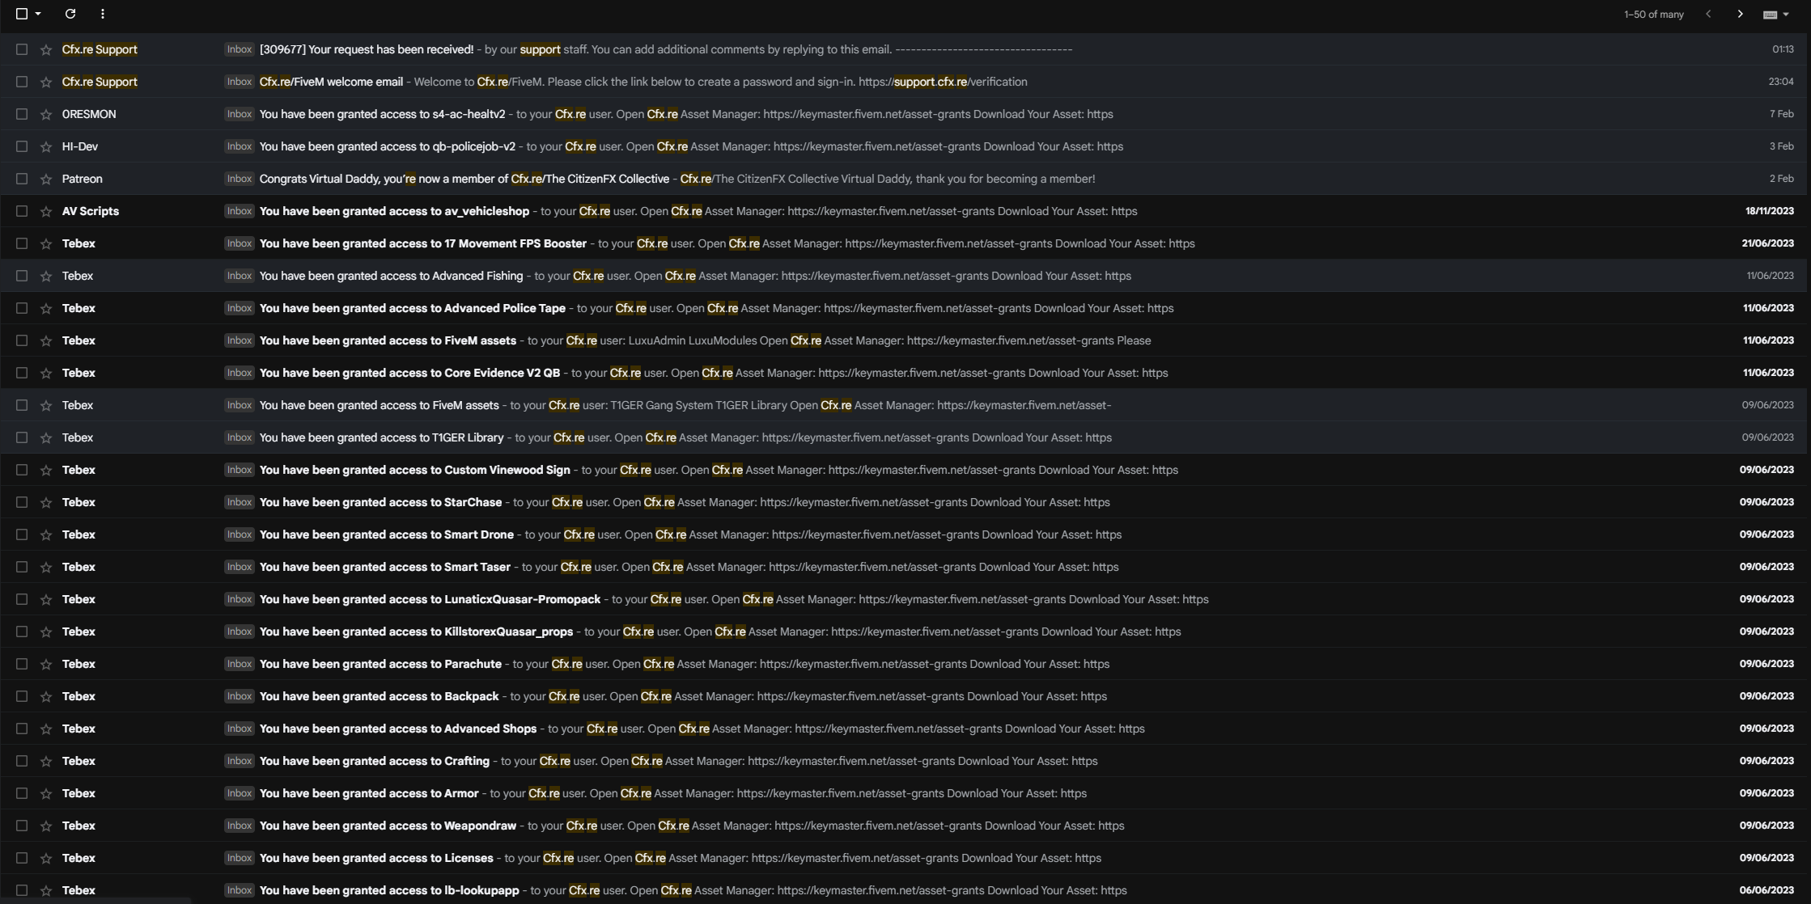Image resolution: width=1811 pixels, height=904 pixels.
Task: Click the Inbox label on the Parachute email
Action: pyautogui.click(x=239, y=664)
